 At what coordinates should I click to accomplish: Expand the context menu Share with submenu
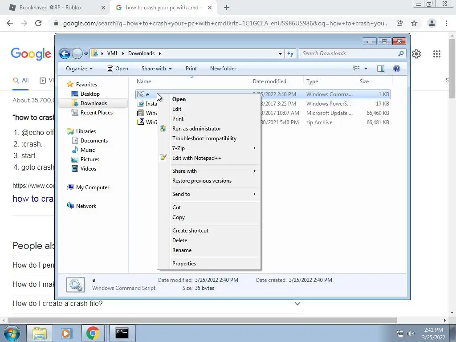[x=209, y=171]
